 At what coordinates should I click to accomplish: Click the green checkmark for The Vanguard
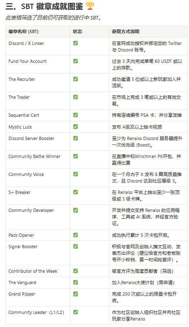[75, 283]
